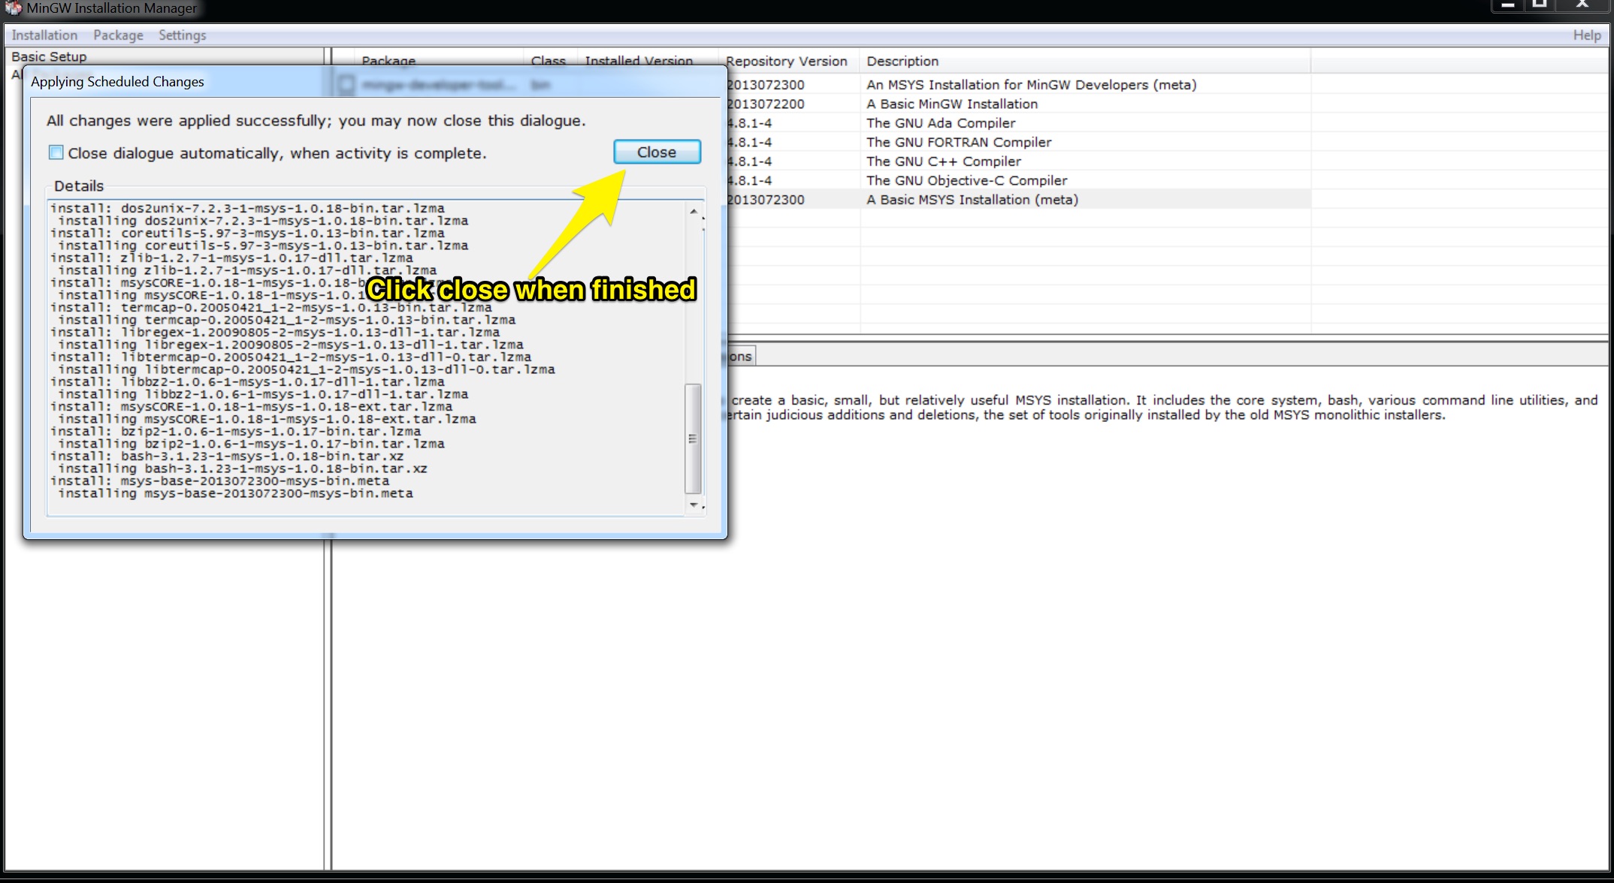The image size is (1614, 883).
Task: Minimize the MinGW Installation Manager window
Action: point(1507,5)
